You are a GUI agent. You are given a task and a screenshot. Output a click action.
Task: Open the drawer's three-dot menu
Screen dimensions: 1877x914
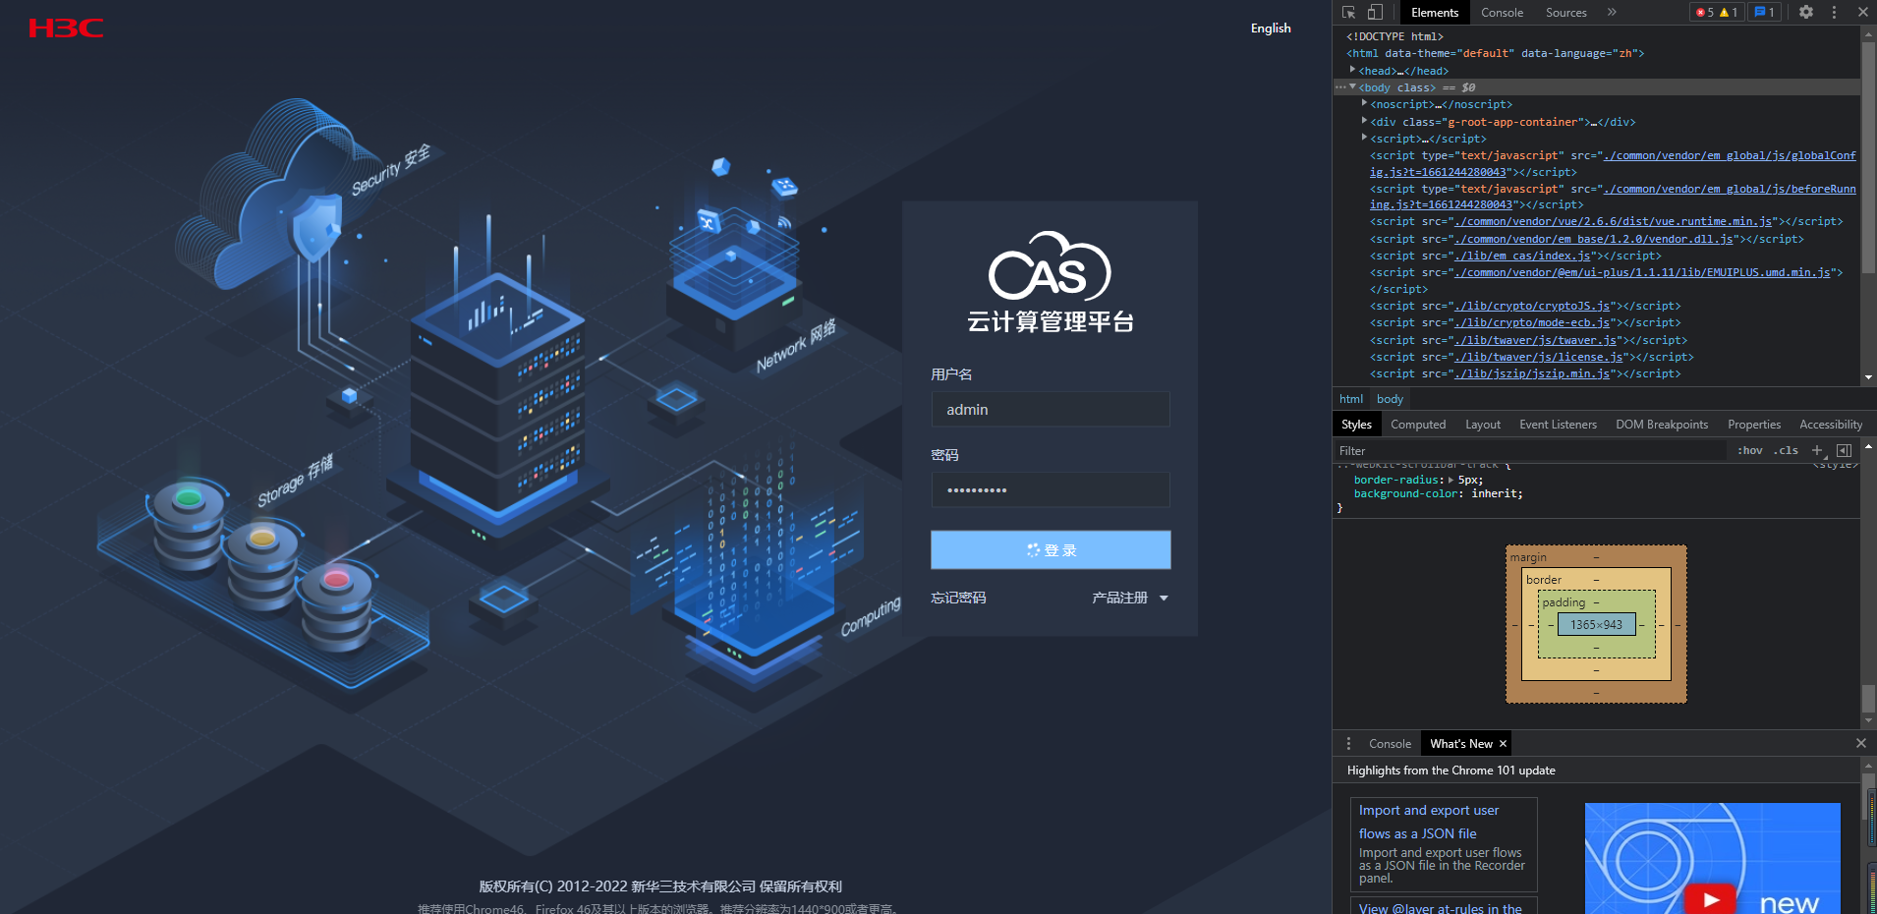click(x=1348, y=744)
